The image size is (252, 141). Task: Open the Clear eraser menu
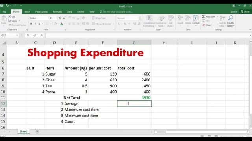point(208,25)
